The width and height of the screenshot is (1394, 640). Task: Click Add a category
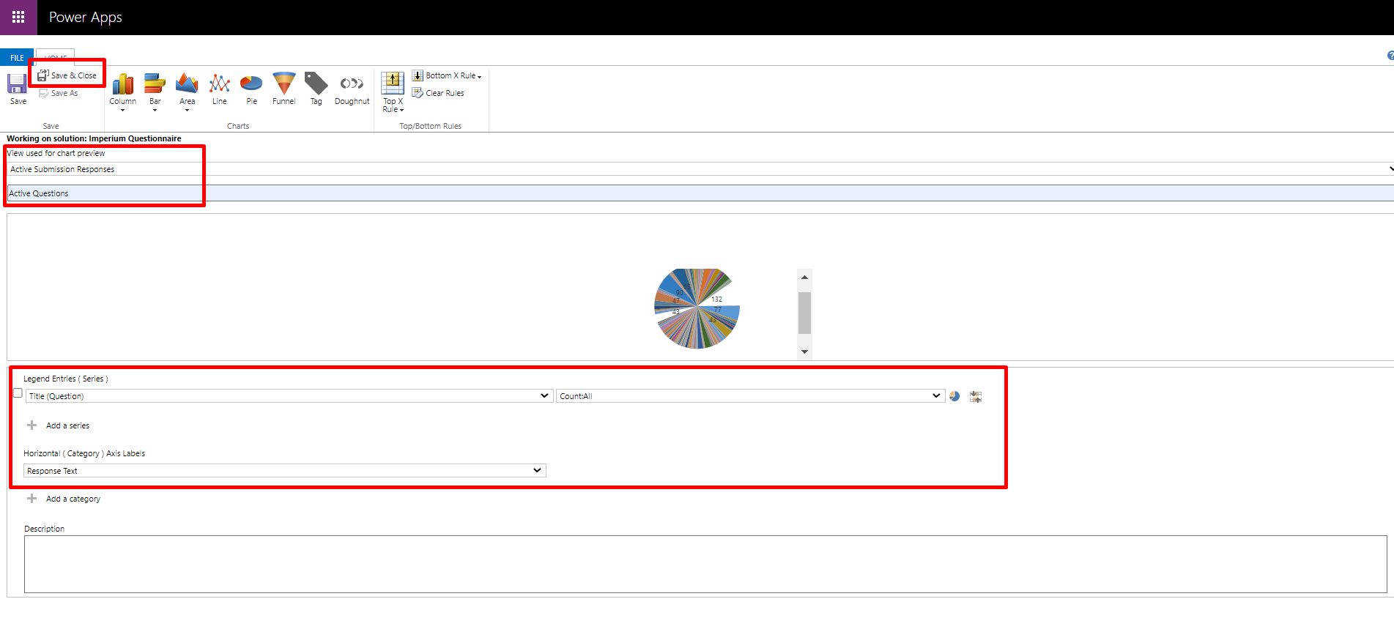(73, 499)
